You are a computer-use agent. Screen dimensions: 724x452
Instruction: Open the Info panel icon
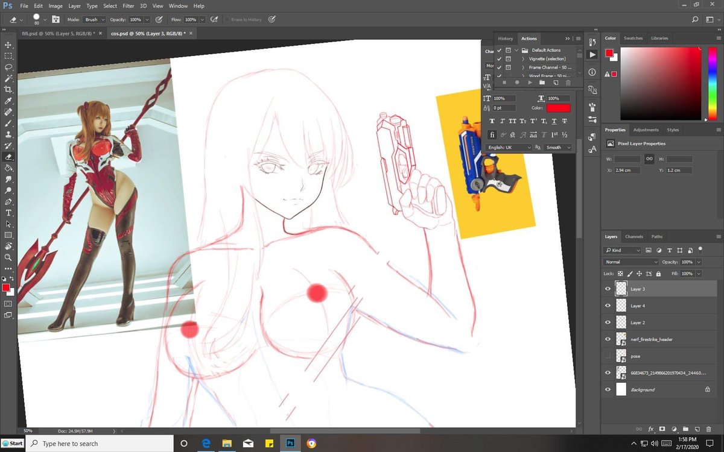coord(592,72)
